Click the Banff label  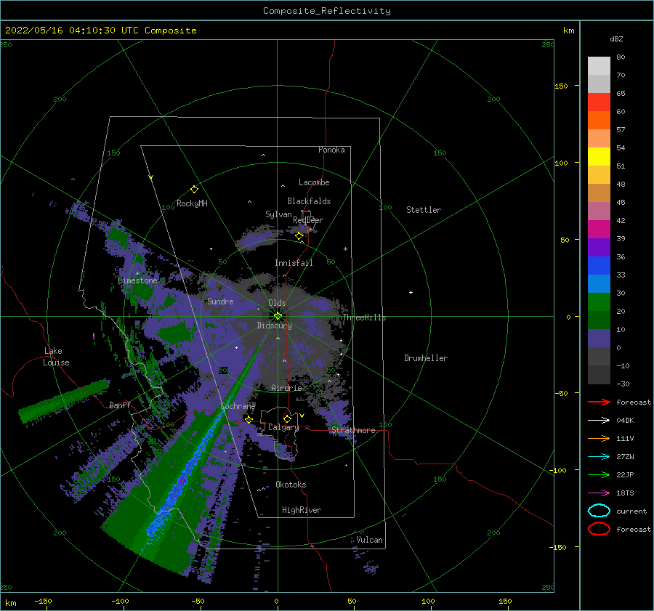click(120, 405)
